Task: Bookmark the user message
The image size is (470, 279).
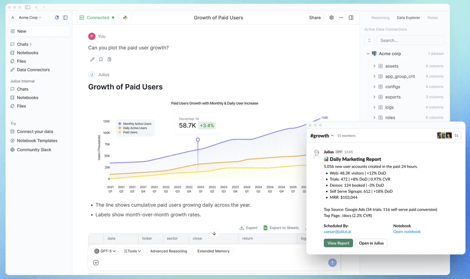Action: (101, 59)
